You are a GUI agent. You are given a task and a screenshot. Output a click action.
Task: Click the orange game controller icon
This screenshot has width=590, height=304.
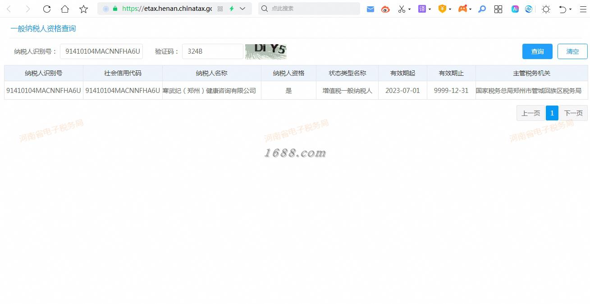pyautogui.click(x=462, y=9)
